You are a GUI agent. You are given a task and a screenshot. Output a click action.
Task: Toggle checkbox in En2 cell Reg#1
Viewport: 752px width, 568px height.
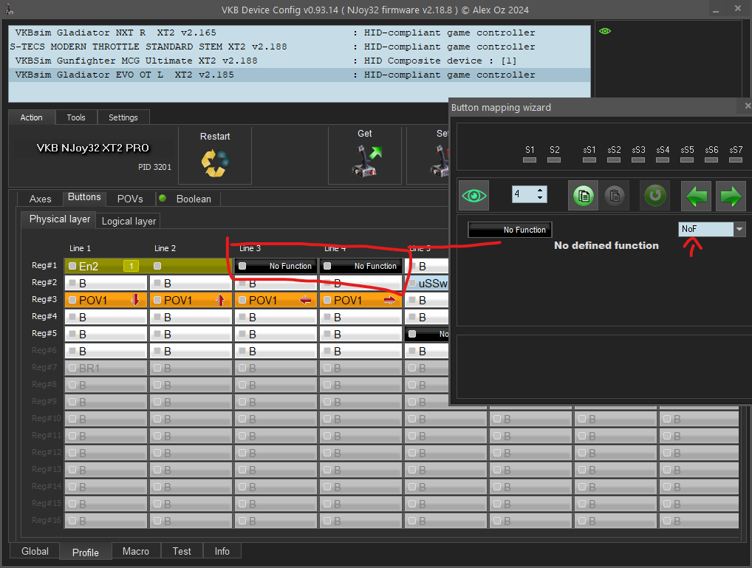[x=72, y=266]
